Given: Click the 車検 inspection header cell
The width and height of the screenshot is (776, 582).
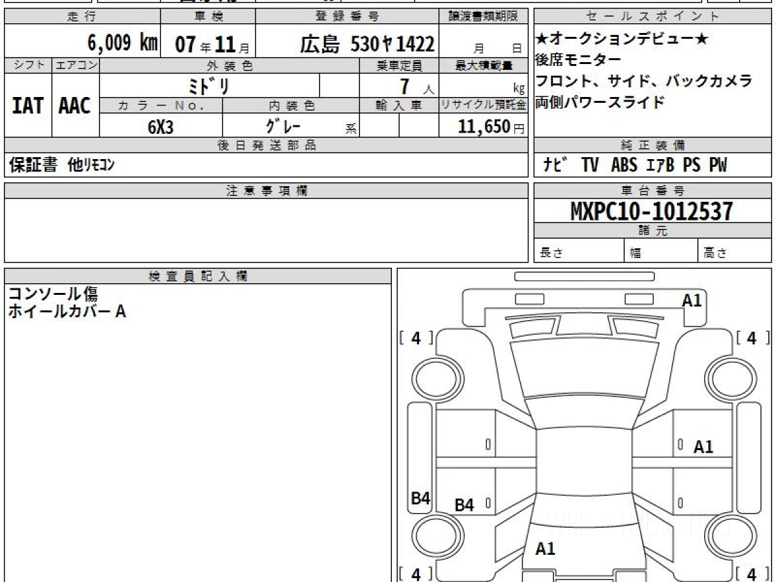Looking at the screenshot, I should pyautogui.click(x=208, y=17).
